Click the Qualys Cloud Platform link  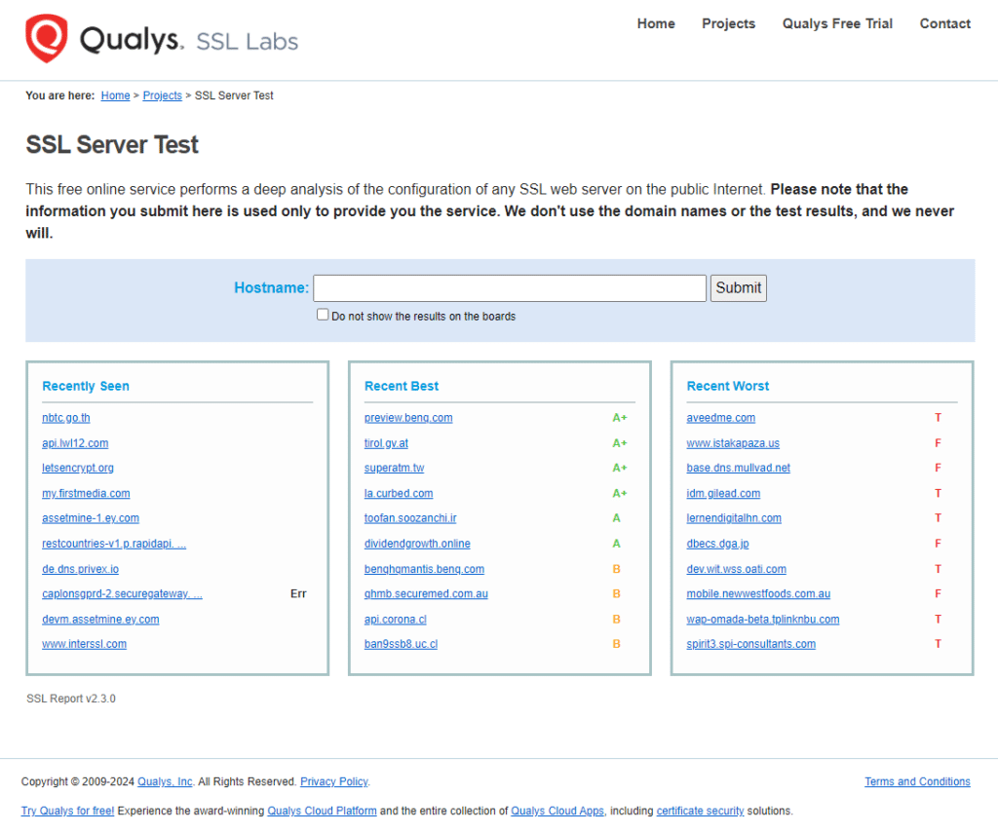[322, 811]
